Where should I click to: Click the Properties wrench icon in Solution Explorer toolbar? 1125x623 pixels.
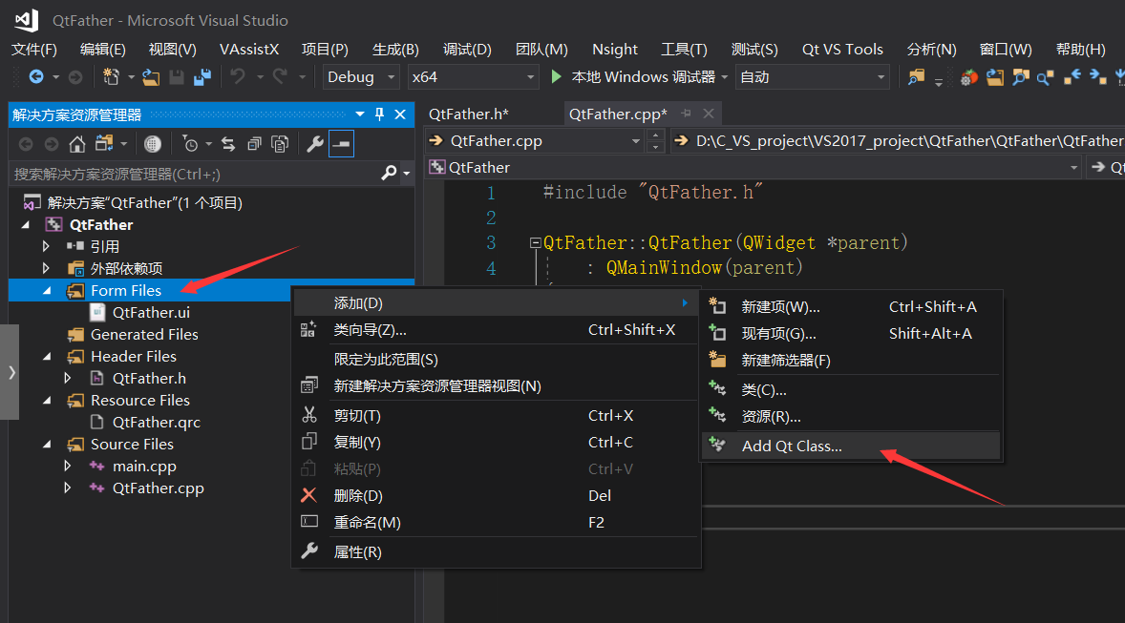click(x=315, y=144)
